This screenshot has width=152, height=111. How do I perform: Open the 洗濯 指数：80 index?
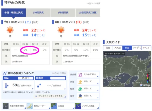click(x=88, y=82)
